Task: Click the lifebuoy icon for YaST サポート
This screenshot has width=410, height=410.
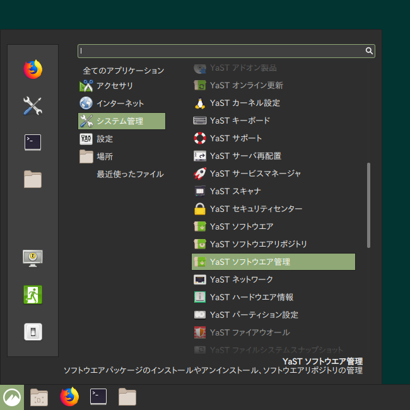Action: 200,138
